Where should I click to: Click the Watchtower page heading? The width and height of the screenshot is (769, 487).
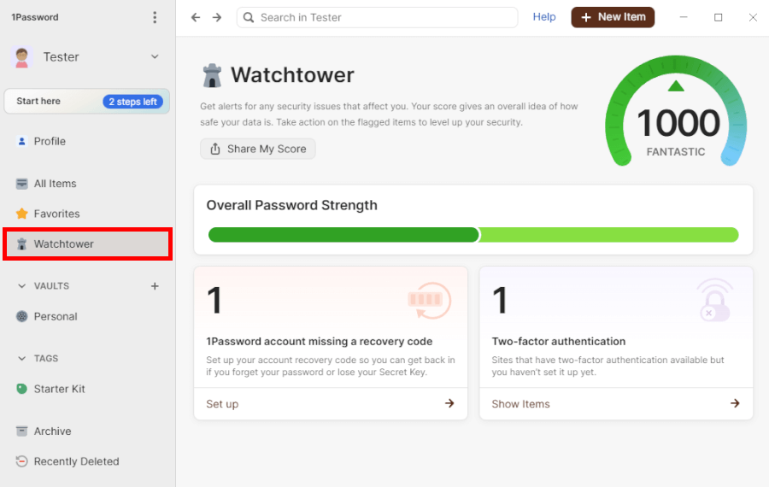pos(292,75)
